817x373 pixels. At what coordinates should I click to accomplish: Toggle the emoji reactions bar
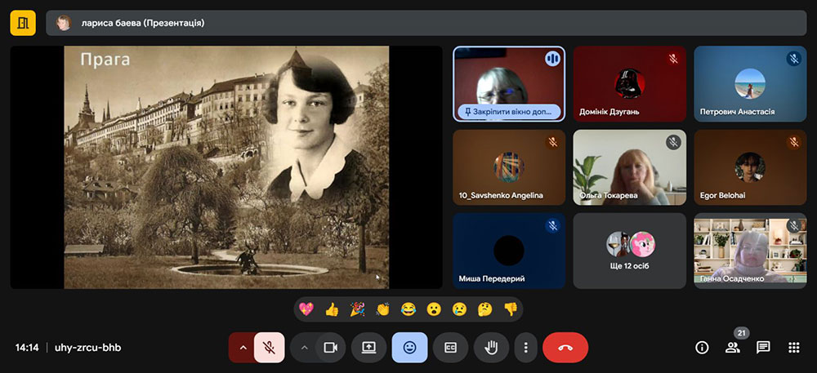(409, 347)
